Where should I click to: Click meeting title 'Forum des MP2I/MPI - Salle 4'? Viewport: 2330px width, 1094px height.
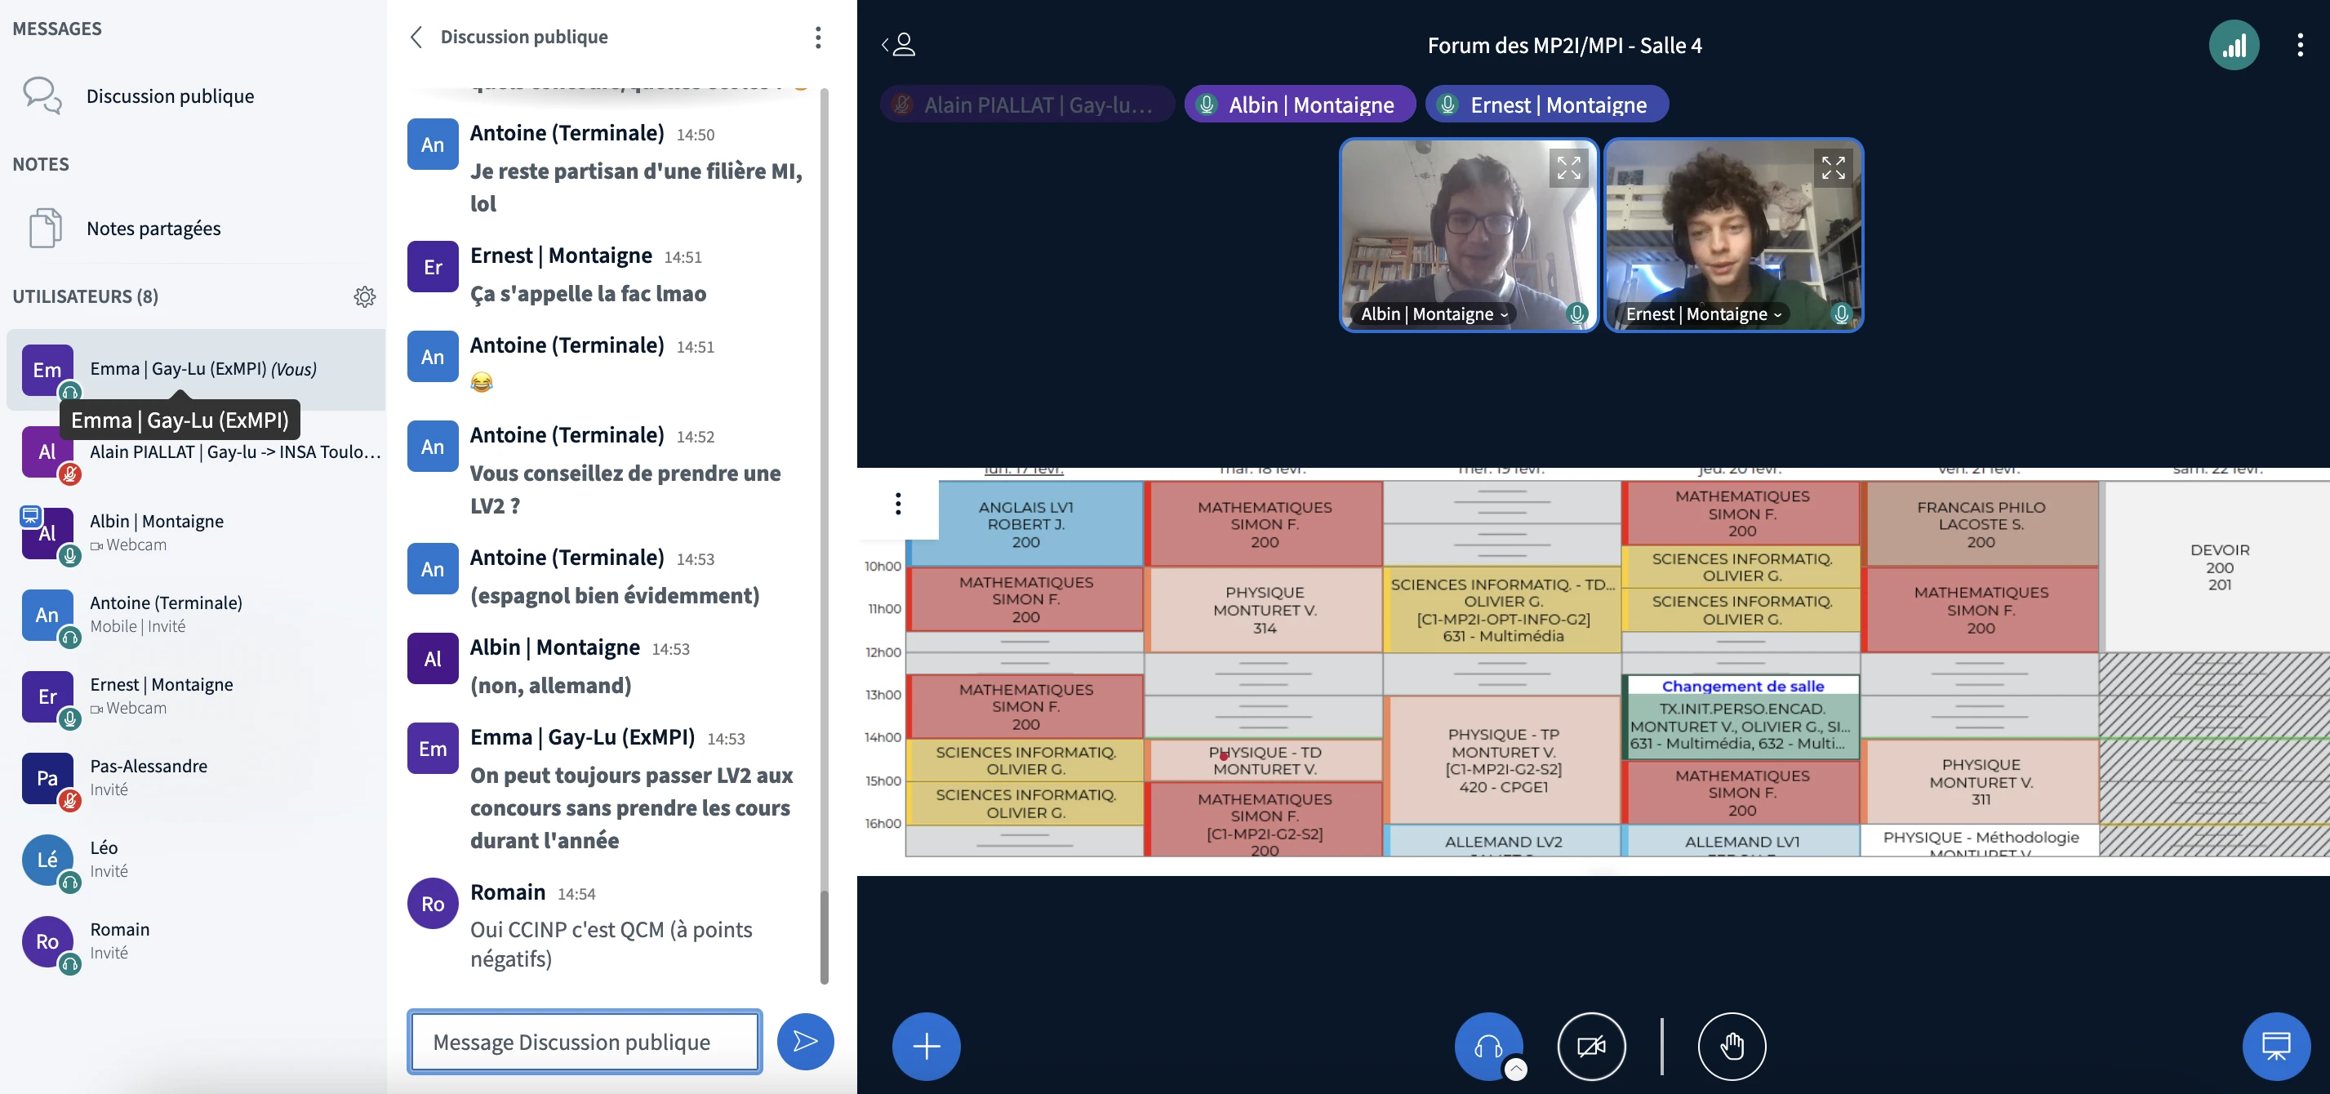pyautogui.click(x=1564, y=45)
